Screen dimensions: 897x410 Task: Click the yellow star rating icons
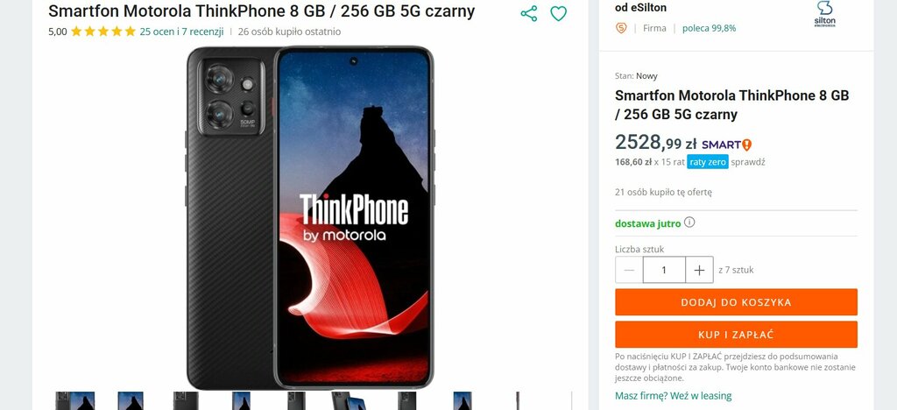tap(103, 32)
